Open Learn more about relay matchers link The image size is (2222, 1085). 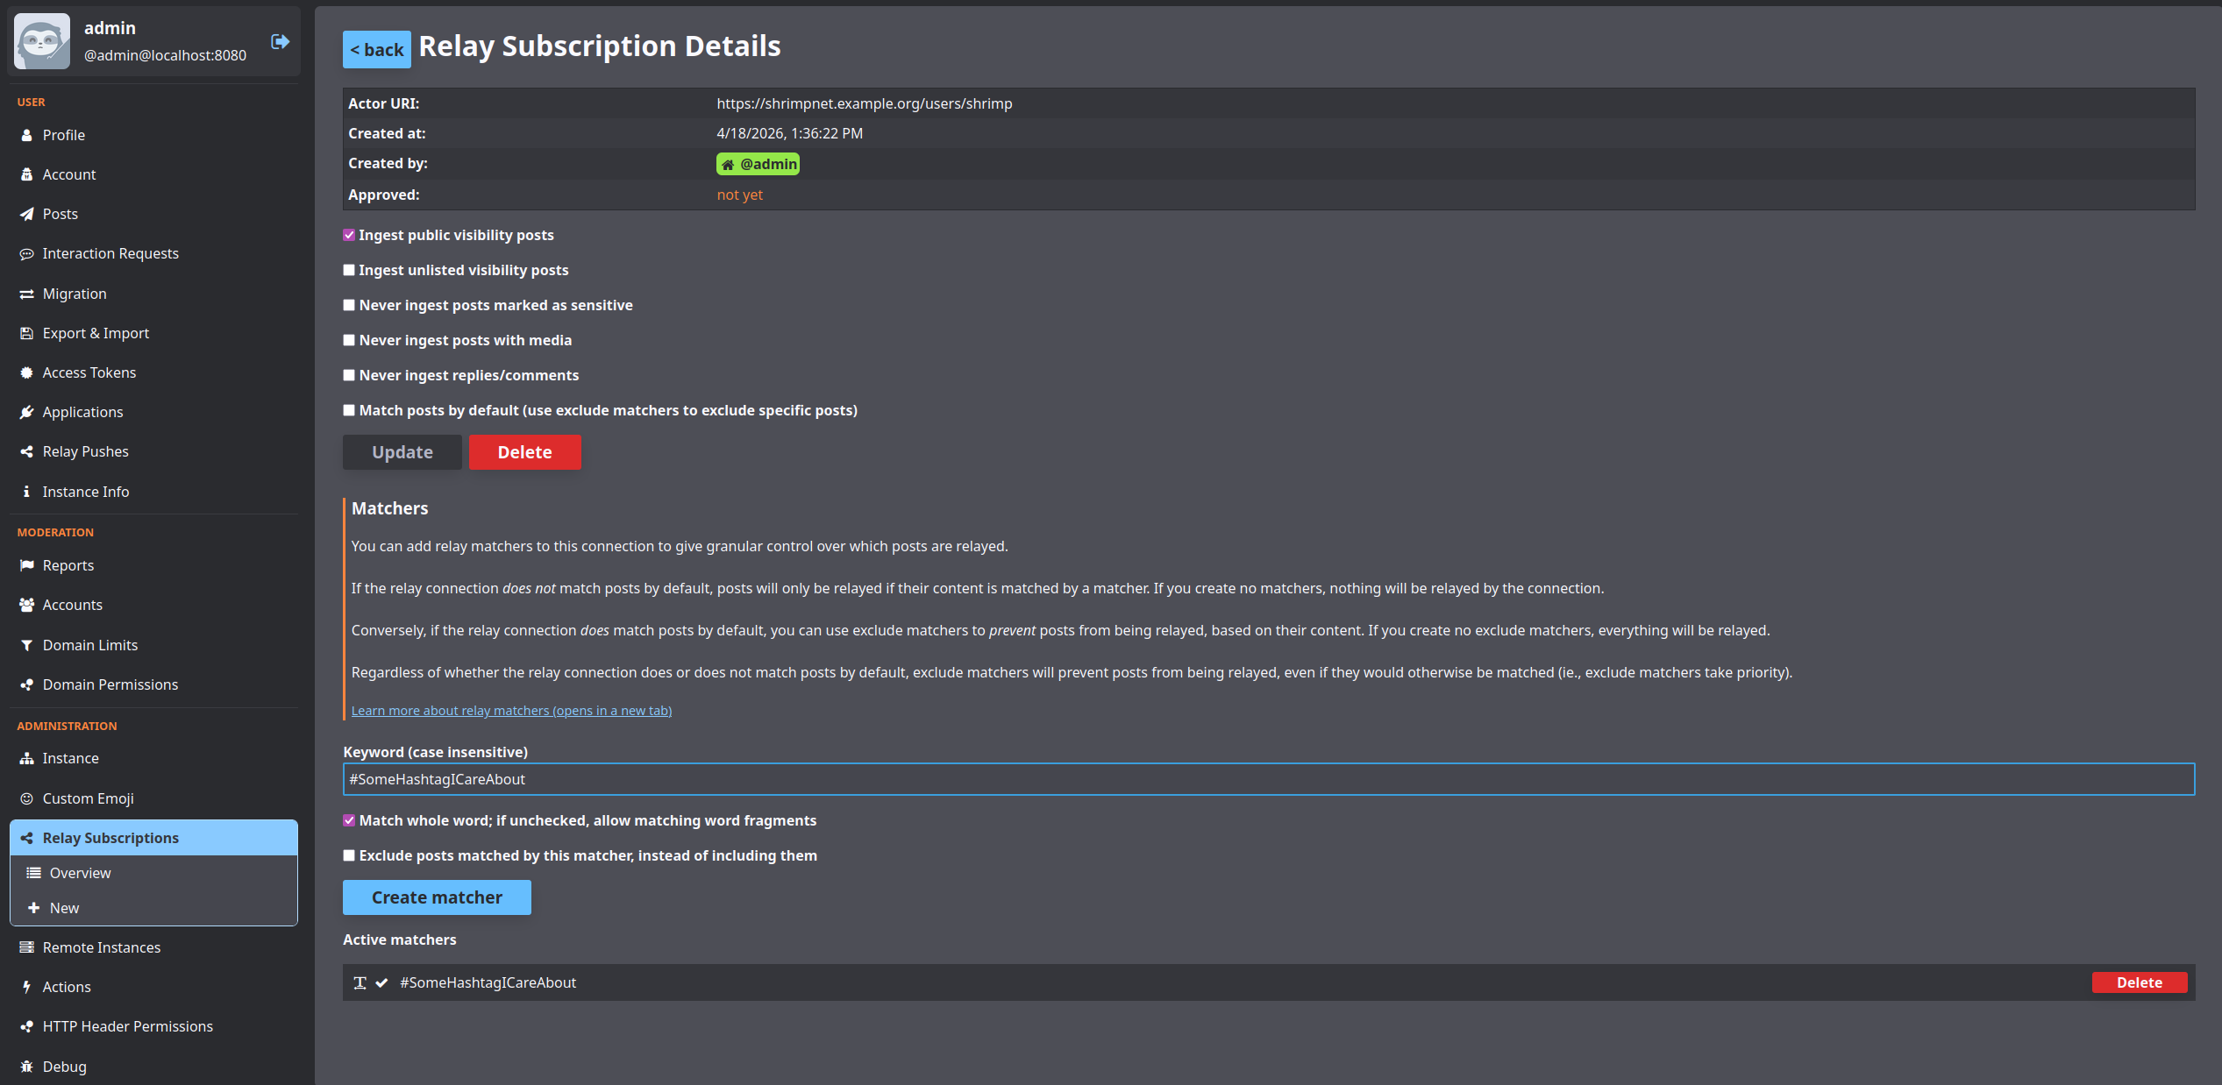click(511, 711)
